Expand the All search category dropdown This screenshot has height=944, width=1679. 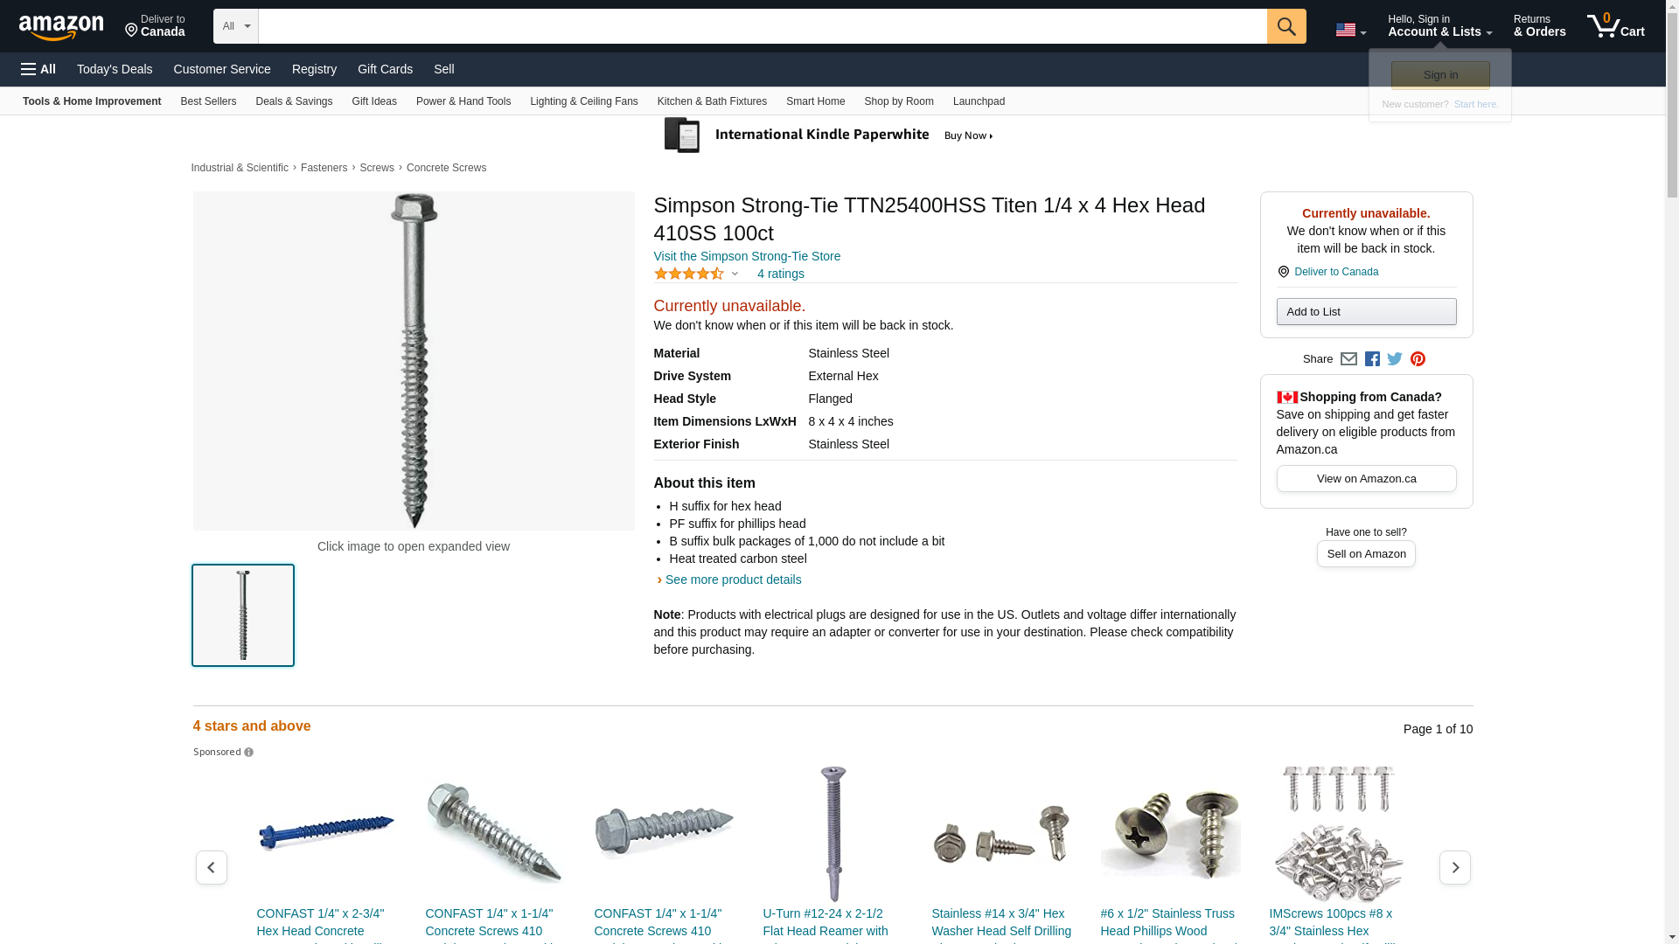(236, 26)
